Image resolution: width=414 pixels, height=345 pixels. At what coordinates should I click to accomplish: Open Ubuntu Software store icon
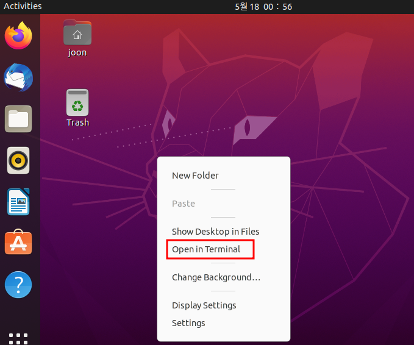pos(18,242)
